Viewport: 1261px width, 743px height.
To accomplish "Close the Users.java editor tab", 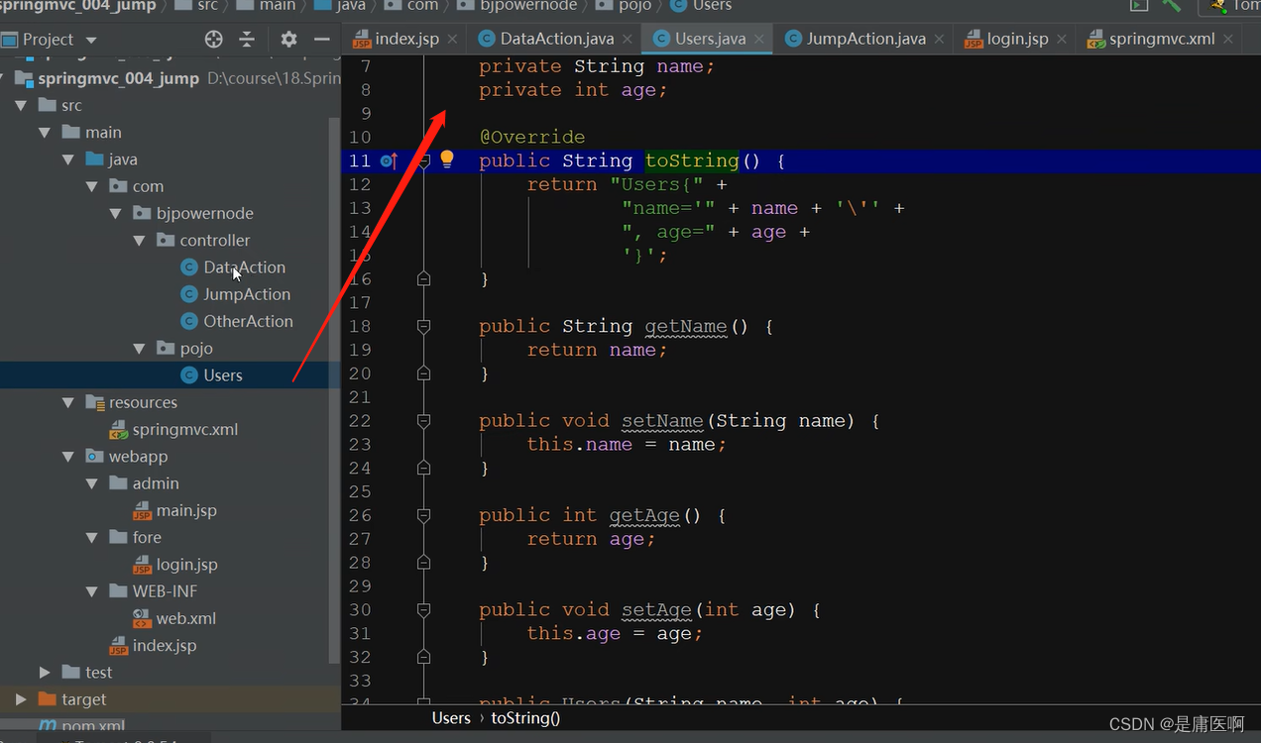I will (759, 39).
